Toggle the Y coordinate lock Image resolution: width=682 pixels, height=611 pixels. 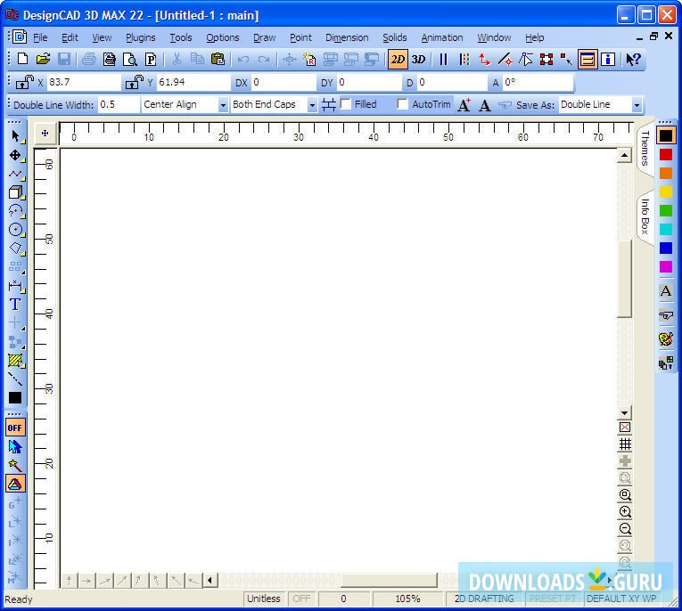click(134, 82)
